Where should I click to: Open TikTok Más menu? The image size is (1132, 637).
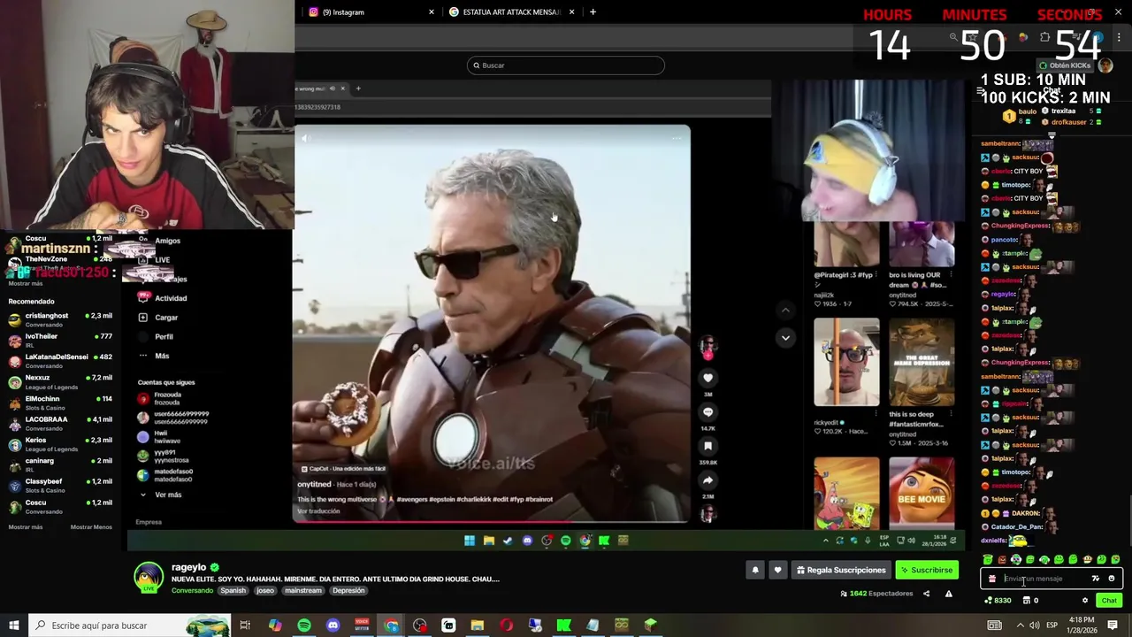click(154, 356)
